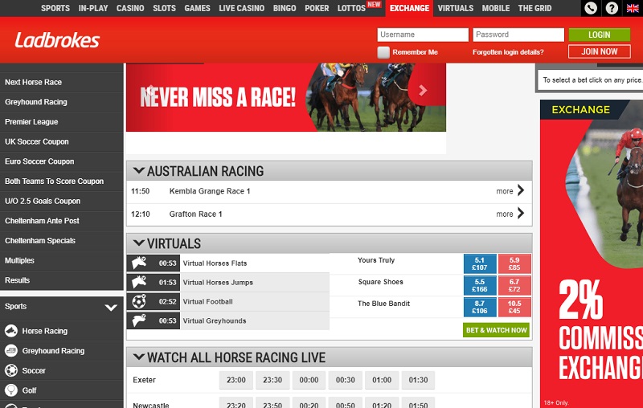
Task: Collapse Watch All Horse Racing Live section
Action: tap(139, 357)
